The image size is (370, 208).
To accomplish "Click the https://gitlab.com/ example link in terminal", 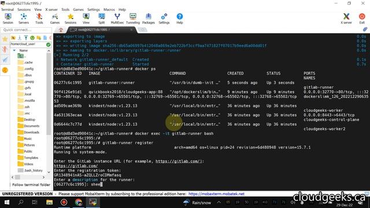I will click(x=179, y=161).
